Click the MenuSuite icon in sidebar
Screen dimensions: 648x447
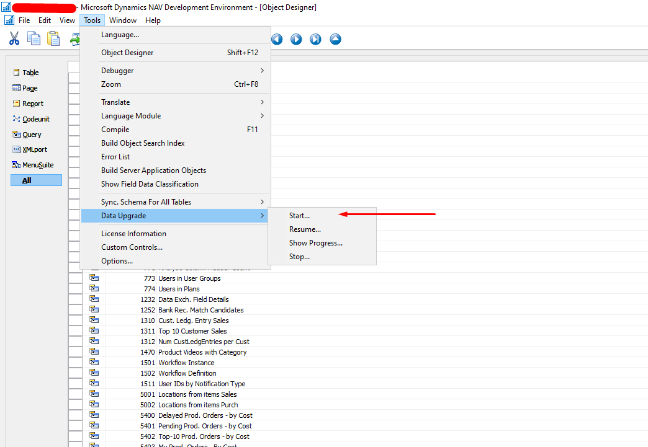[17, 165]
